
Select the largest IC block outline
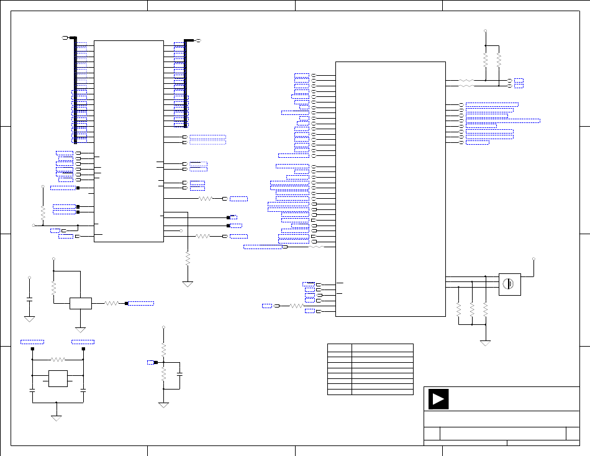(x=391, y=189)
